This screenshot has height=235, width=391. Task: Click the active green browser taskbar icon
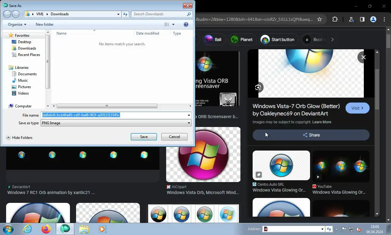(65, 229)
